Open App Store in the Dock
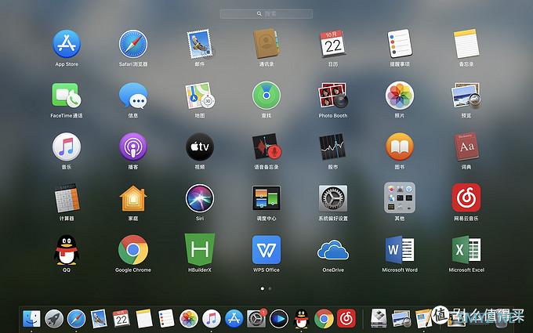The width and height of the screenshot is (533, 333). click(234, 319)
